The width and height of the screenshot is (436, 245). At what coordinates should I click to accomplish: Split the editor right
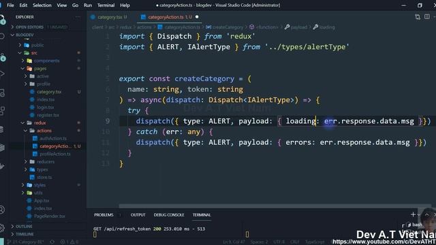tap(427, 16)
